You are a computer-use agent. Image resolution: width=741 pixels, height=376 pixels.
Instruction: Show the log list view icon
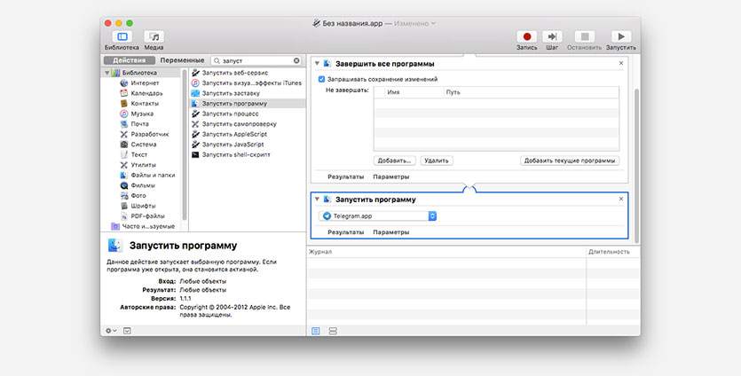tap(316, 330)
